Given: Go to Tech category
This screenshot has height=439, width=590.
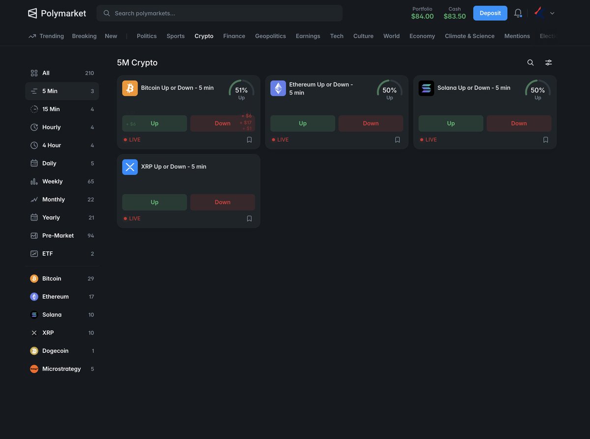Looking at the screenshot, I should [337, 36].
